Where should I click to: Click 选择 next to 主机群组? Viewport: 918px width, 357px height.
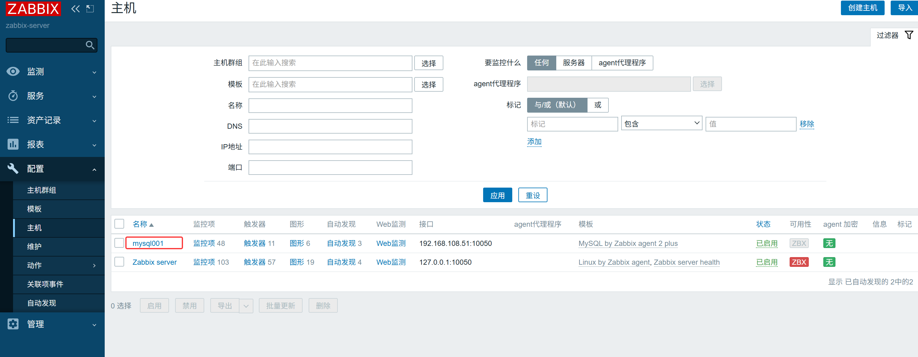[429, 63]
